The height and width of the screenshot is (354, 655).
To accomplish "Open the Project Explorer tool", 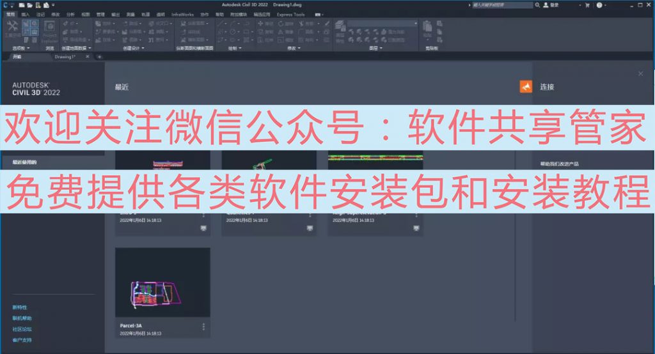I will pyautogui.click(x=49, y=31).
